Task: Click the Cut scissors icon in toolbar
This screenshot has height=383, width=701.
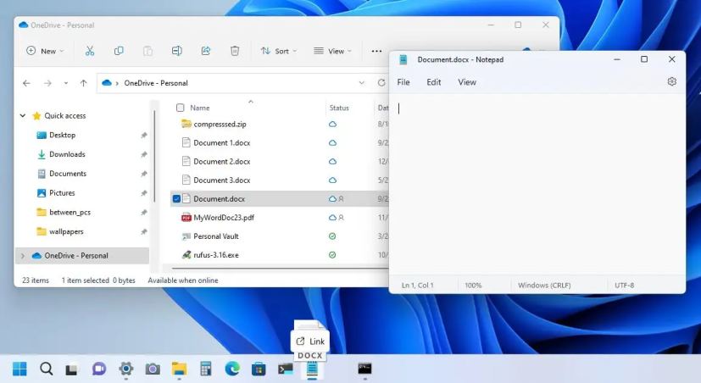Action: 89,51
